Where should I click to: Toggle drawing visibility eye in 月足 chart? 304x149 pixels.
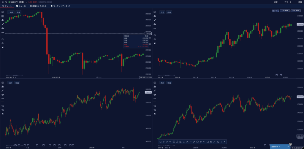click(x=155, y=24)
